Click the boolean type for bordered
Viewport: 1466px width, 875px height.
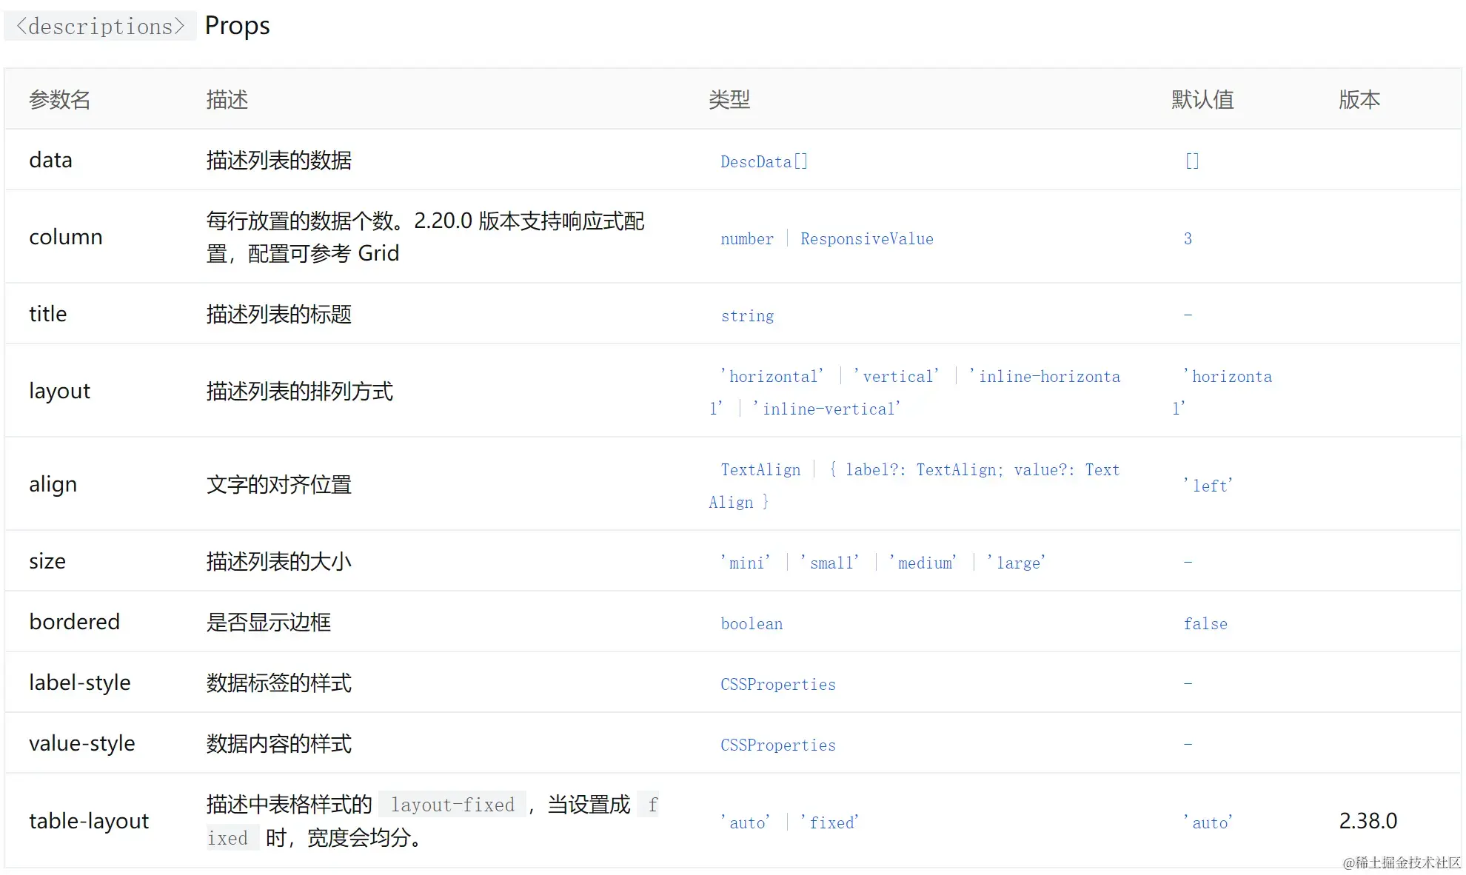752,623
